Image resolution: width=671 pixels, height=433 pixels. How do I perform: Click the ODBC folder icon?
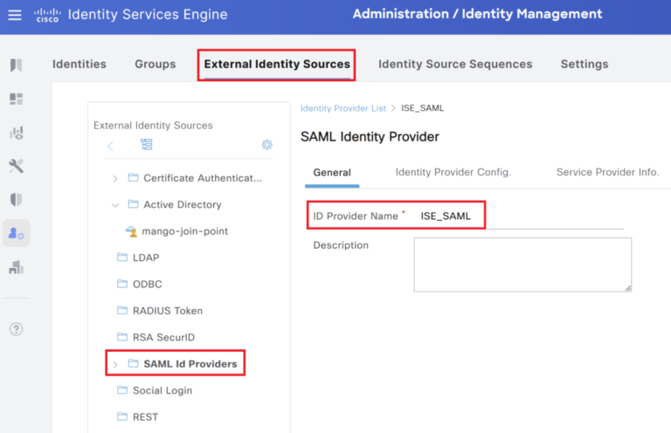point(122,284)
